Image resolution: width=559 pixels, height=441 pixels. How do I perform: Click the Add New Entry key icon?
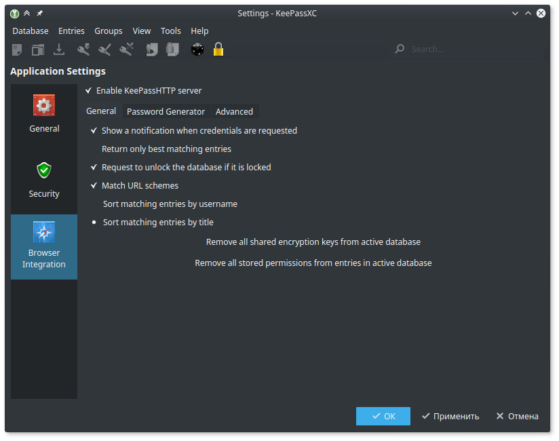pos(83,50)
